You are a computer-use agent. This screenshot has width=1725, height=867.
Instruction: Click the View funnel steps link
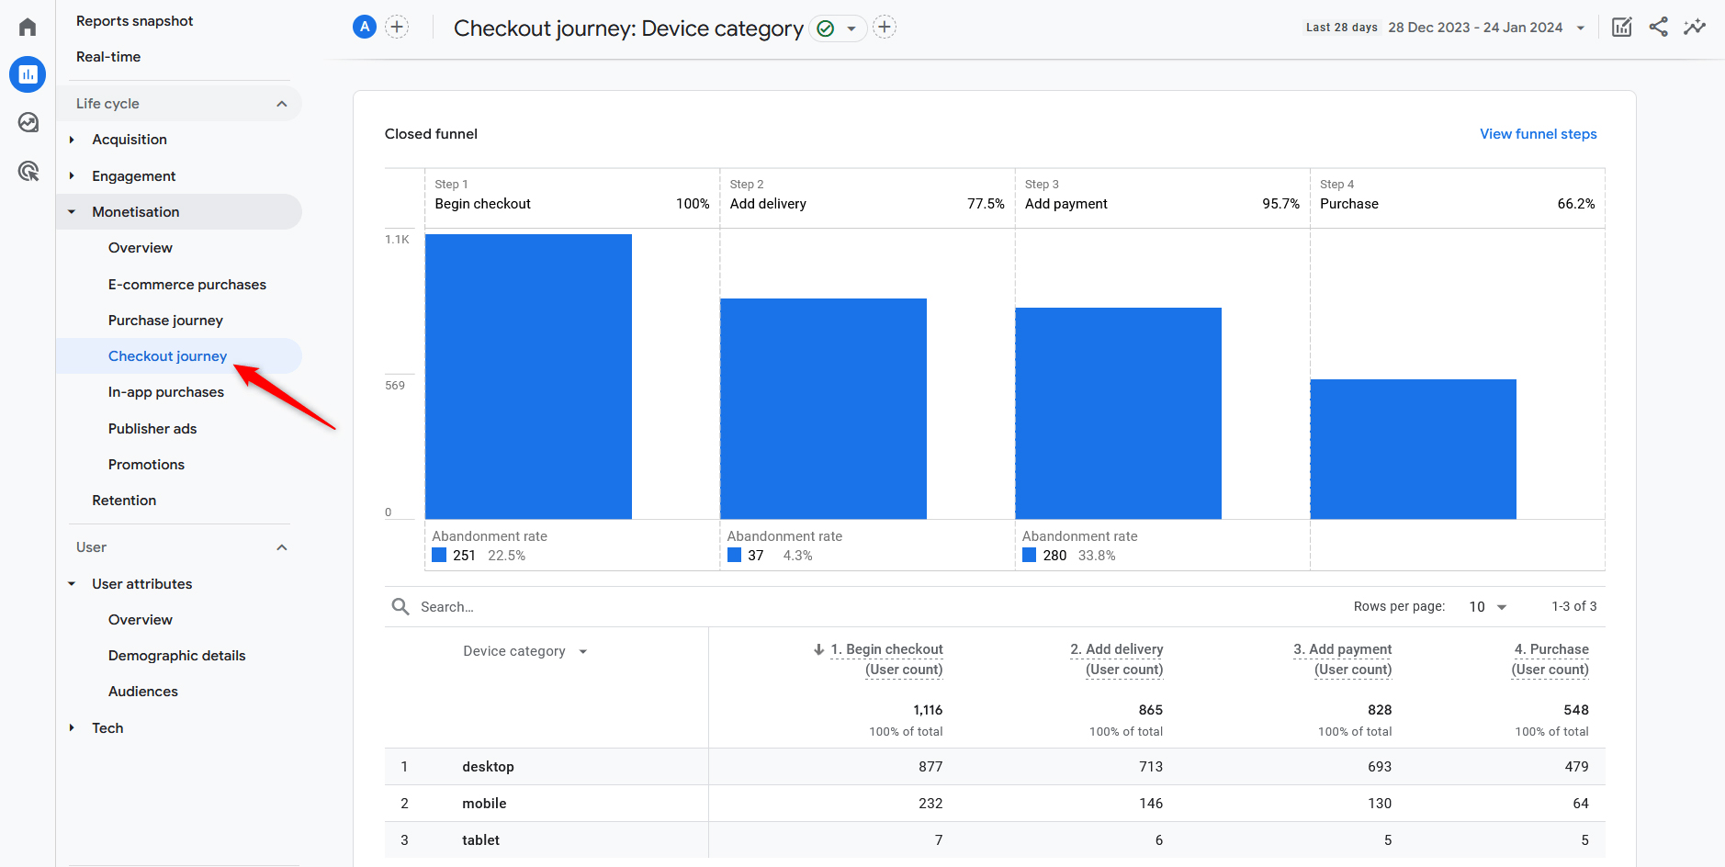click(1538, 133)
